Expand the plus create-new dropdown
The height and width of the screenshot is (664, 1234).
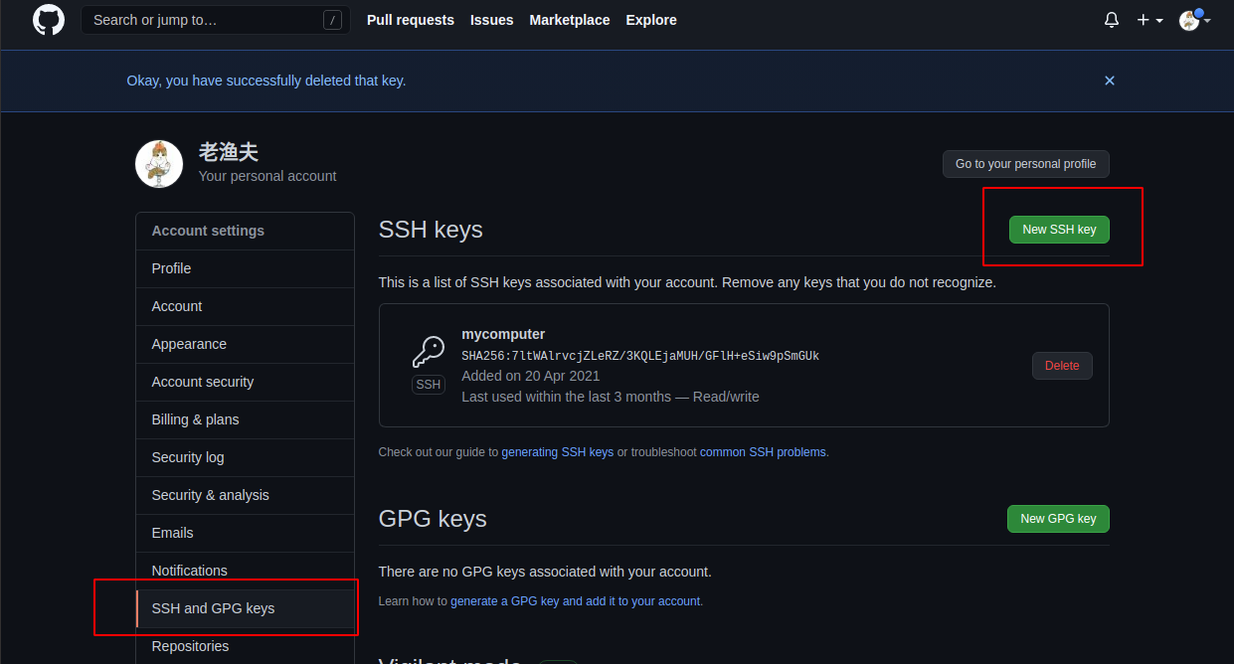coord(1150,20)
